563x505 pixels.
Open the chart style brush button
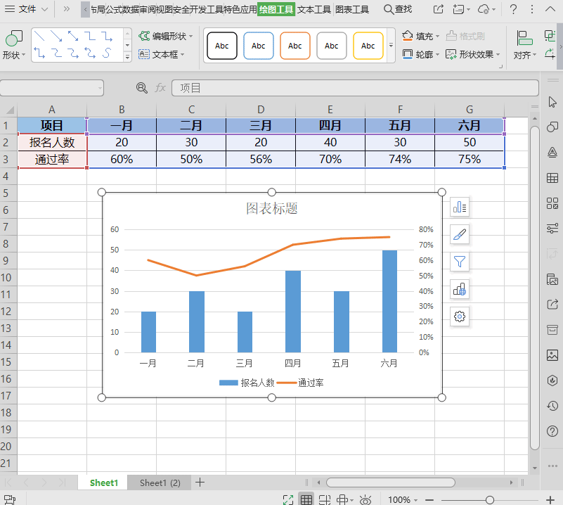(460, 234)
